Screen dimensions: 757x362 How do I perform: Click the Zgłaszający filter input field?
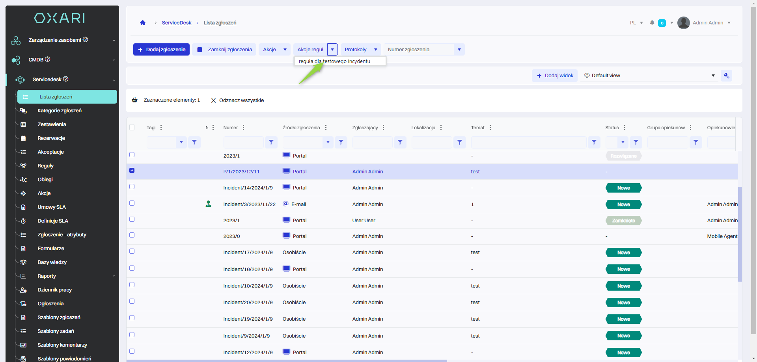tap(372, 142)
